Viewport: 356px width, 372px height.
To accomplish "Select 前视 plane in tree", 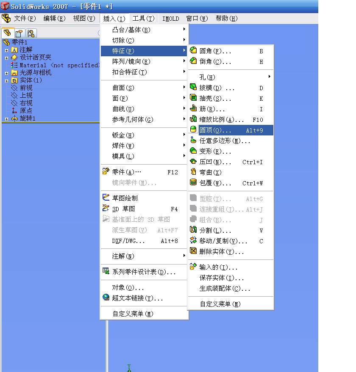I will click(x=26, y=88).
